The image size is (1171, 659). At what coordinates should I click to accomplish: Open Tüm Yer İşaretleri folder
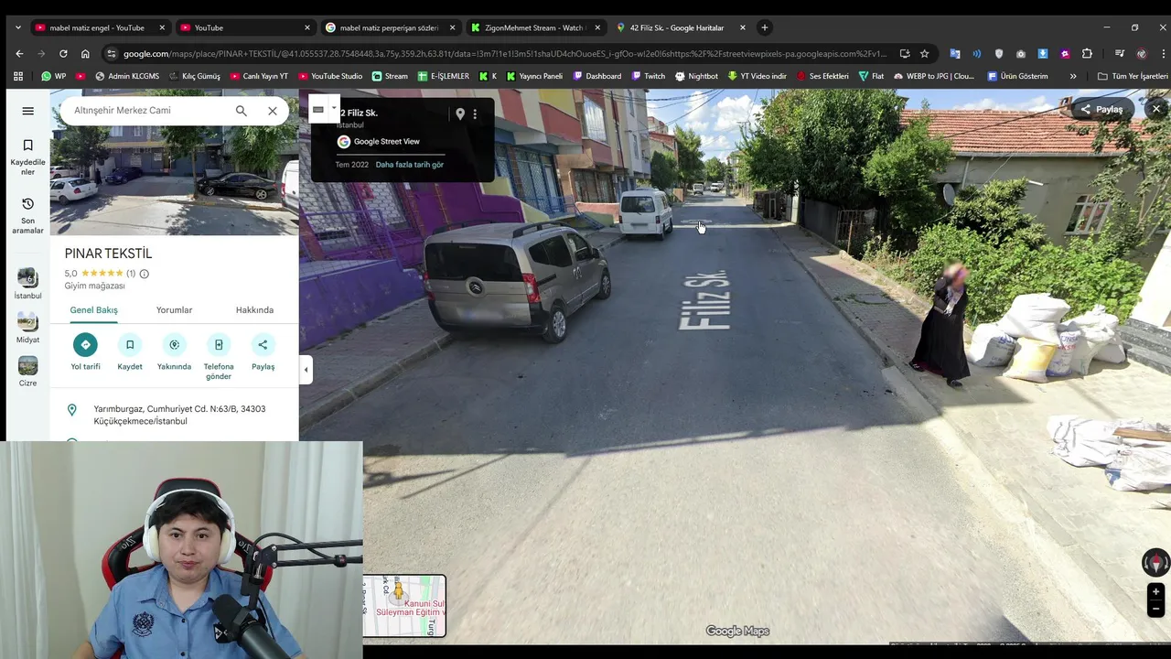coord(1133,76)
